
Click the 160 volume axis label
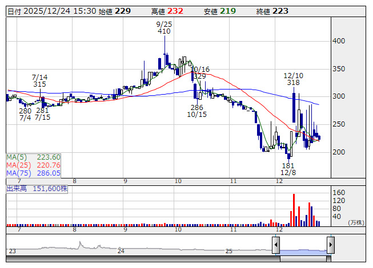click(339, 193)
